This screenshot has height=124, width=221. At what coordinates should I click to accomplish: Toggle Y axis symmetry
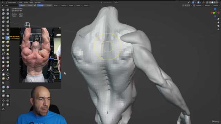tap(187, 6)
